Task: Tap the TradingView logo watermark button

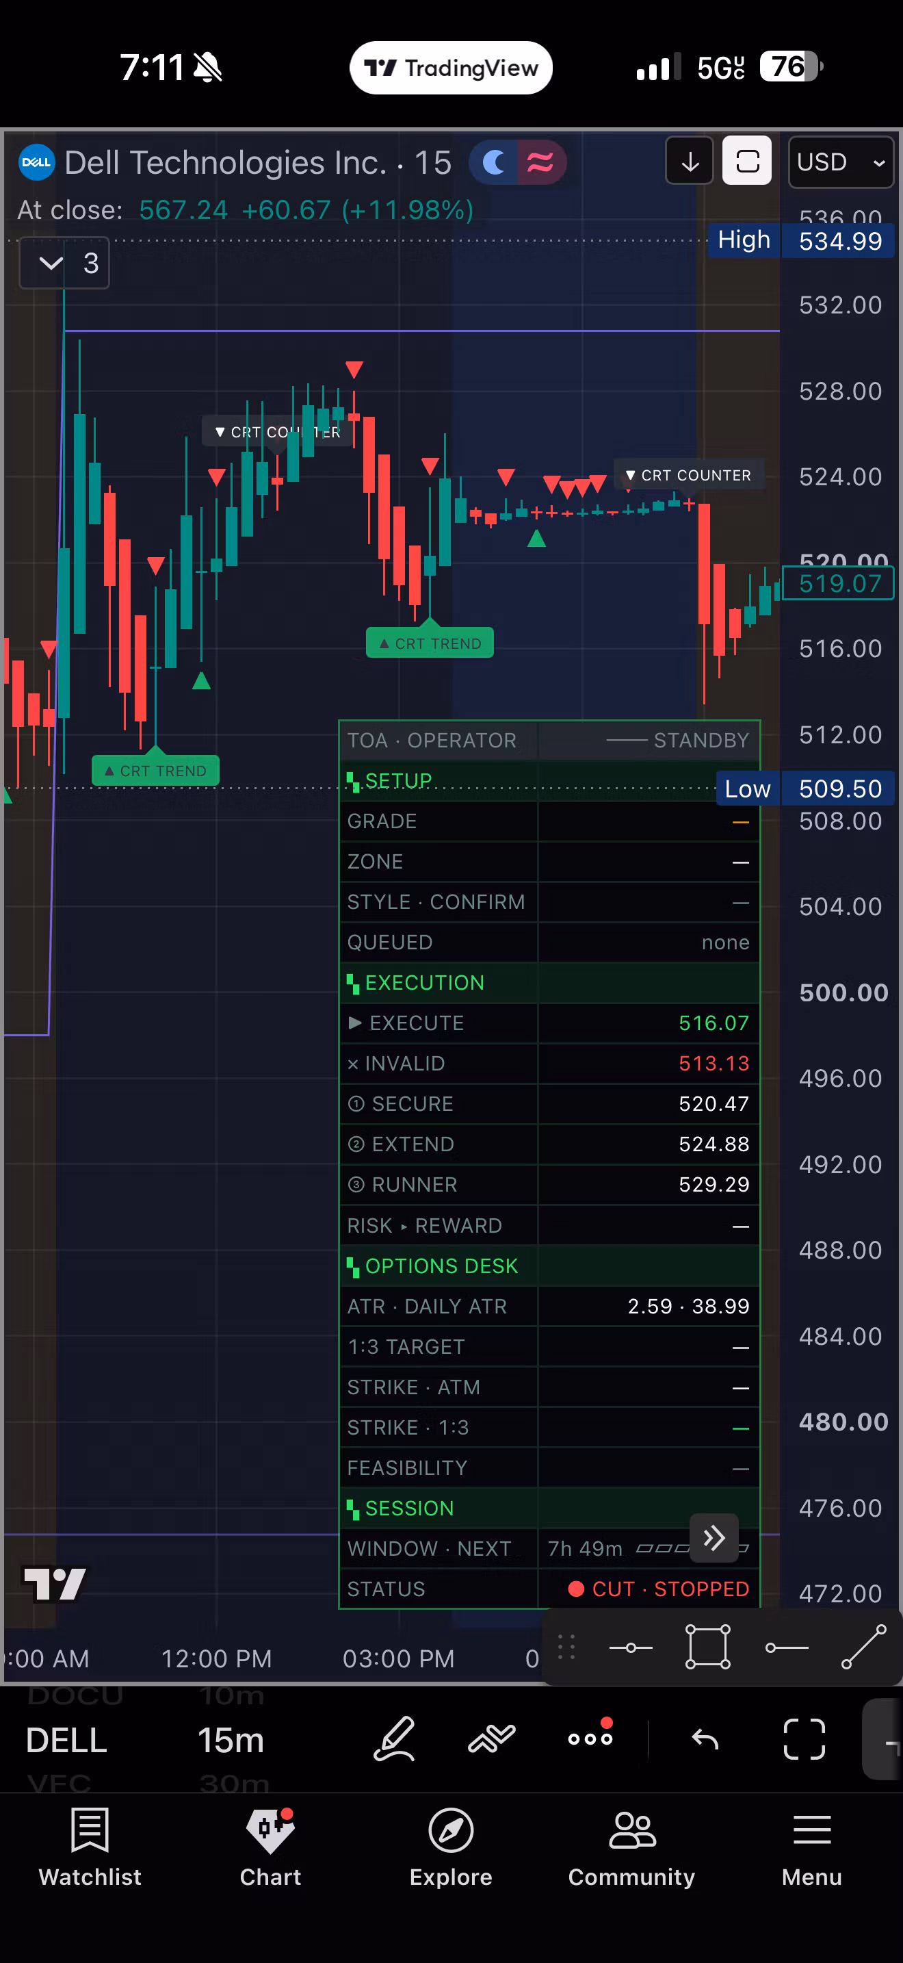Action: [x=54, y=1584]
